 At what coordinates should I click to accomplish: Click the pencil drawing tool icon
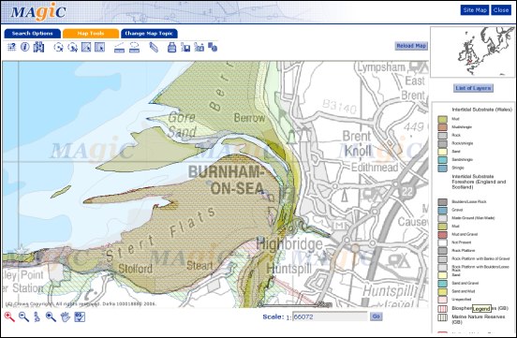(x=154, y=48)
